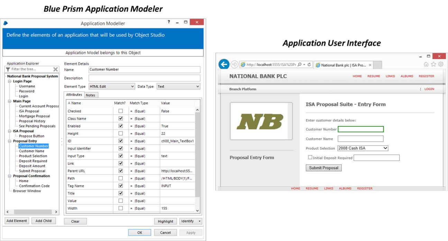Toggle Match checkbox for ID attribute
This screenshot has width=448, height=241.
coord(120,141)
